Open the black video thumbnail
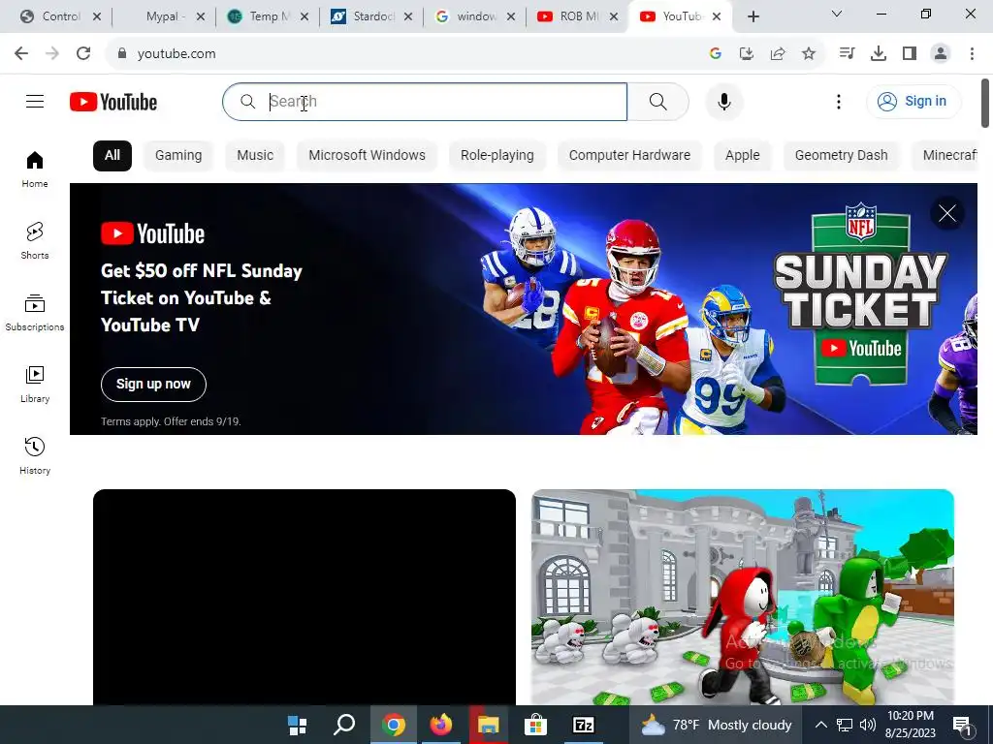The height and width of the screenshot is (744, 993). point(304,597)
